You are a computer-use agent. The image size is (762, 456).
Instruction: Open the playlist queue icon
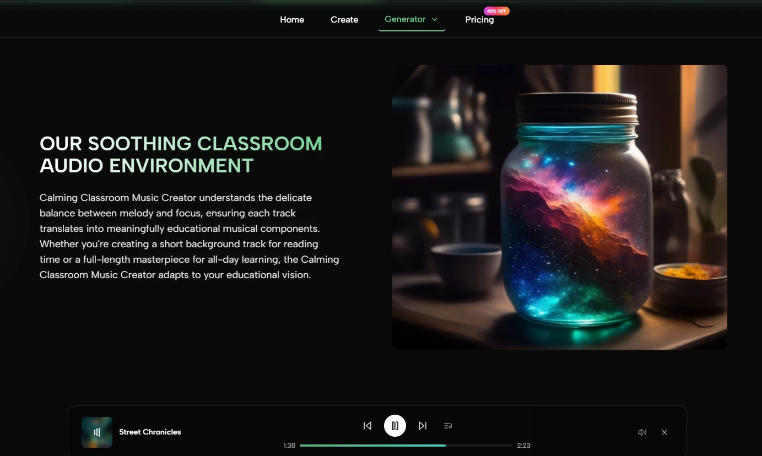[x=448, y=426]
